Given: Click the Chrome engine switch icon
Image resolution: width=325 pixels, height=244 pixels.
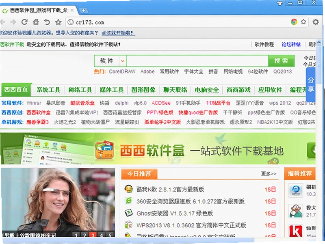Looking at the screenshot, I should pyautogui.click(x=294, y=22).
